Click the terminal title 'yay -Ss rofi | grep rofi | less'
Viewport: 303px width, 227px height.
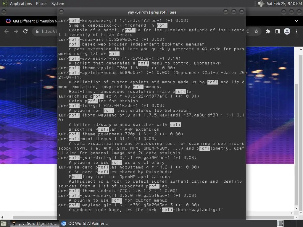(x=152, y=12)
